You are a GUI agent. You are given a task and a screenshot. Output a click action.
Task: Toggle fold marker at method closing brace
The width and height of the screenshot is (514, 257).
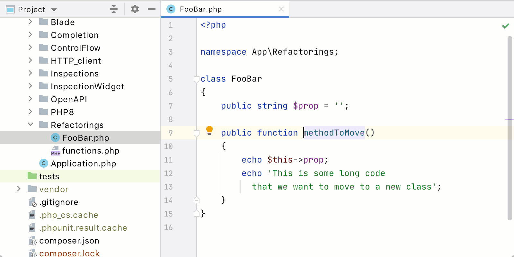click(x=197, y=200)
